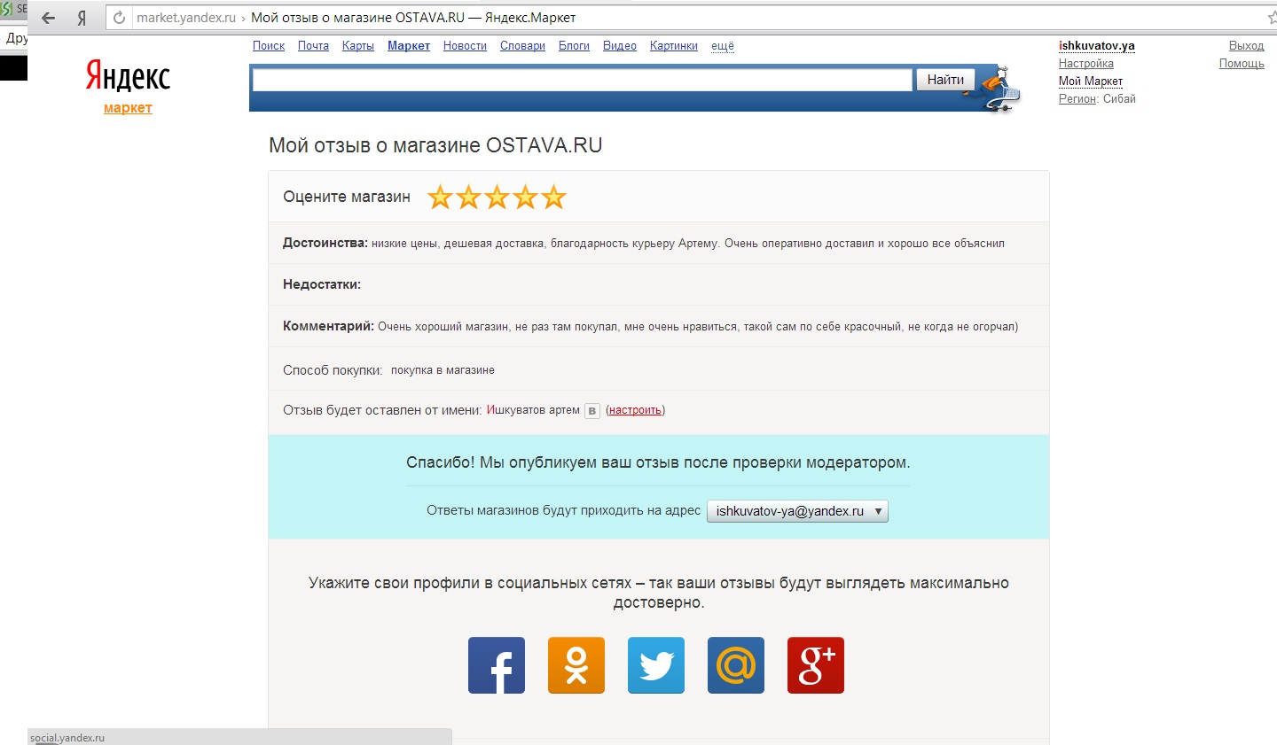Open the Словари navigation link
Viewport: 1277px width, 745px height.
(x=522, y=46)
